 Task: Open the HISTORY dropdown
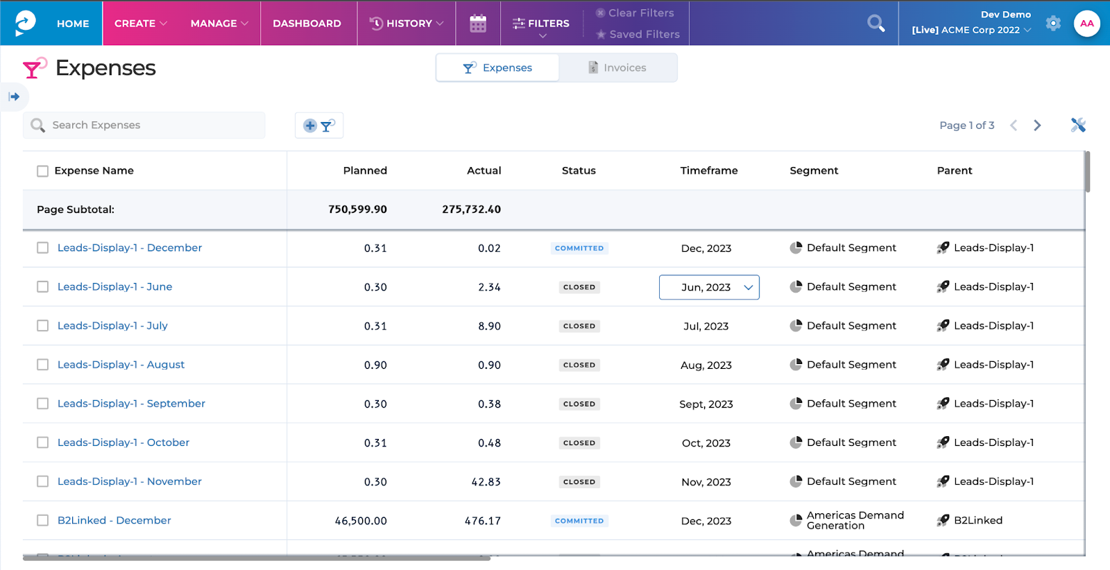(407, 24)
